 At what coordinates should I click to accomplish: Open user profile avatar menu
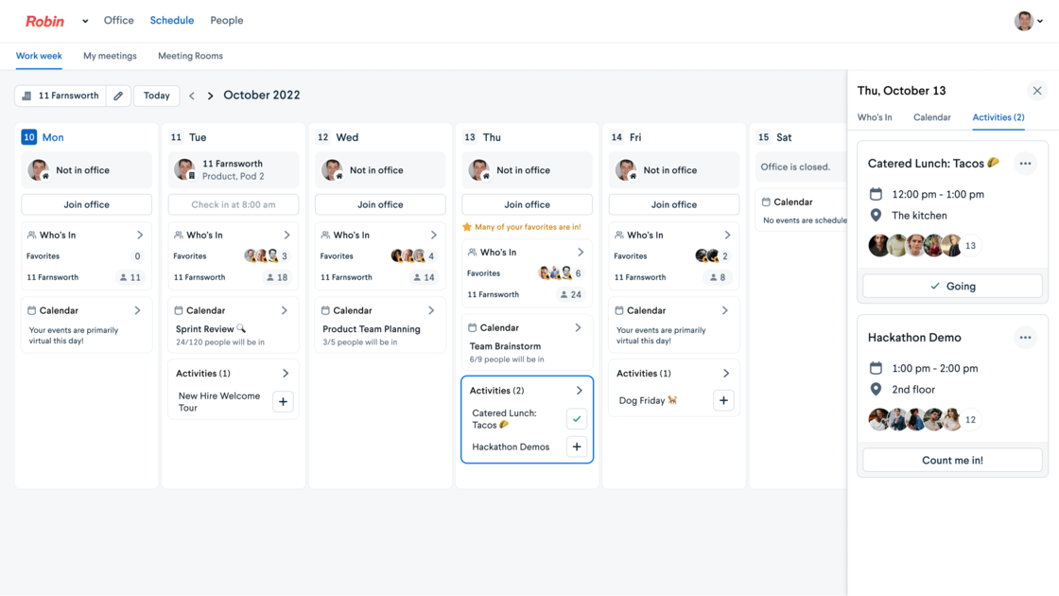click(x=1028, y=21)
